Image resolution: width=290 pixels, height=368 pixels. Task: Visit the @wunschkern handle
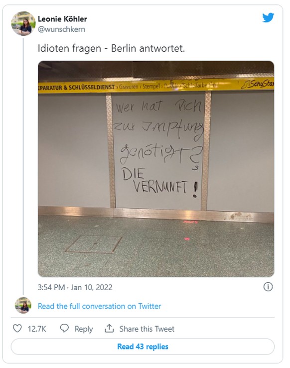tap(61, 29)
